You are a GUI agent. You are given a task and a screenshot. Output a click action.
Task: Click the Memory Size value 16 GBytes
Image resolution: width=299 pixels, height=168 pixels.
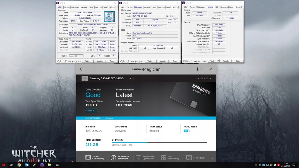tap(199, 15)
